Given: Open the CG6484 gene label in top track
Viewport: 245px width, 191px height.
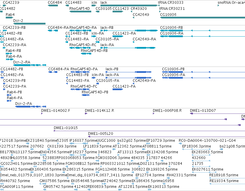Looking at the screenshot, I should tap(55, 3).
